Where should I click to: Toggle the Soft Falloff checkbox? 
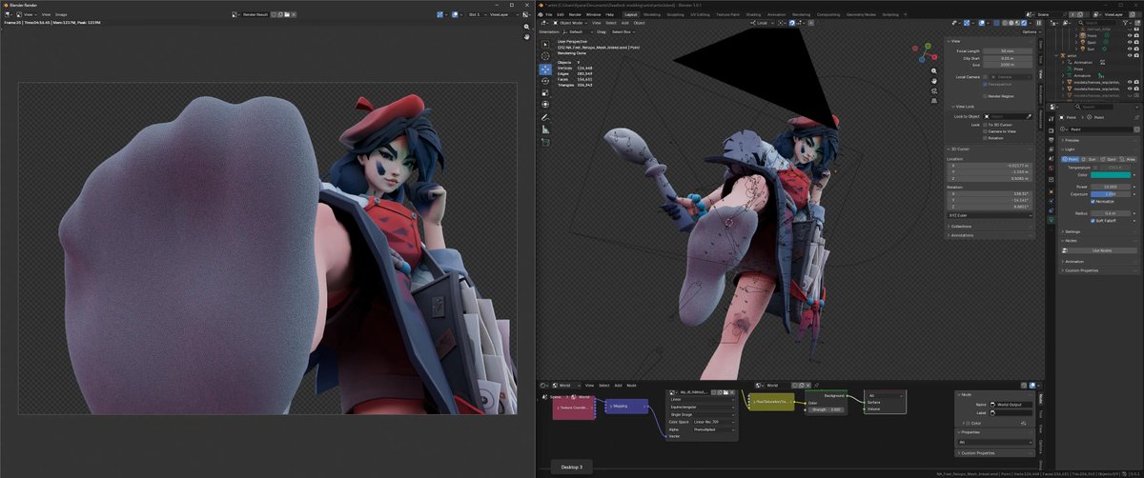point(1093,221)
